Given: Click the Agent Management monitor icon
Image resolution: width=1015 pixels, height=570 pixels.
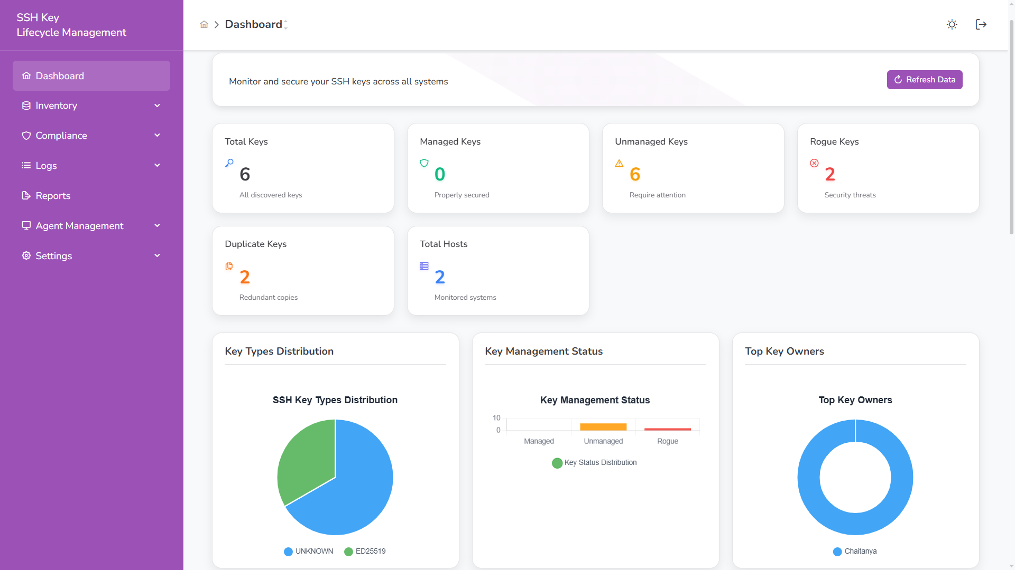Looking at the screenshot, I should 26,225.
